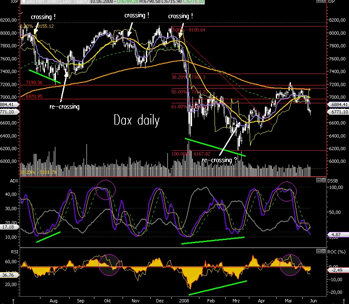Close the ADX / DSSB indicator panel
This screenshot has width=349, height=304.
point(323,180)
